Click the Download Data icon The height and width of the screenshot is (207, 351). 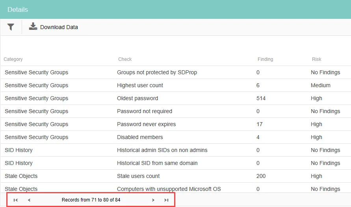click(x=33, y=26)
